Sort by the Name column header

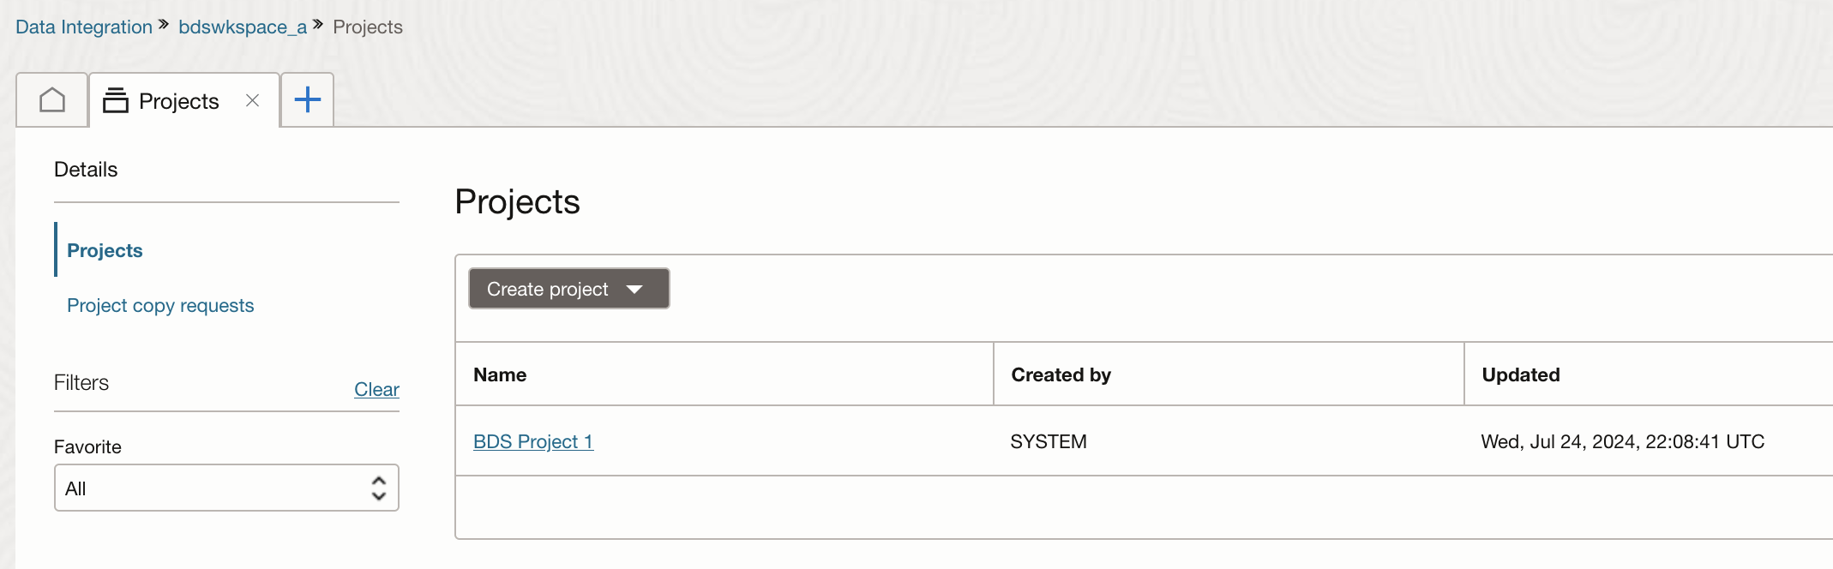click(x=500, y=374)
